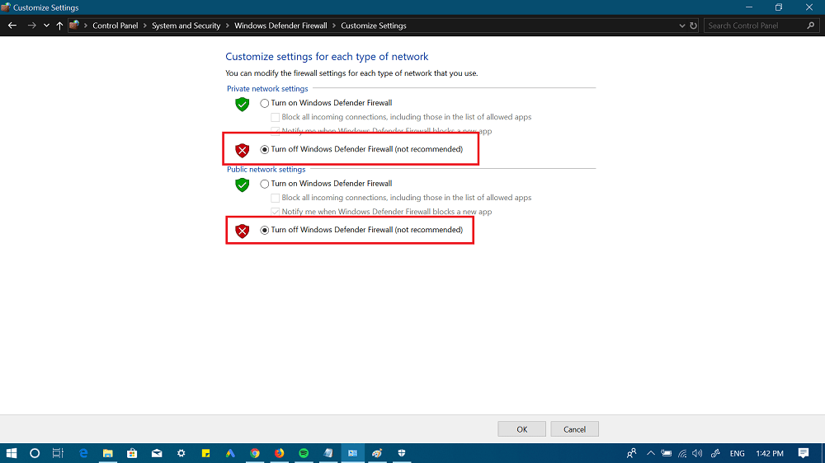
Task: Click red shield icon under Public network
Action: 242,231
